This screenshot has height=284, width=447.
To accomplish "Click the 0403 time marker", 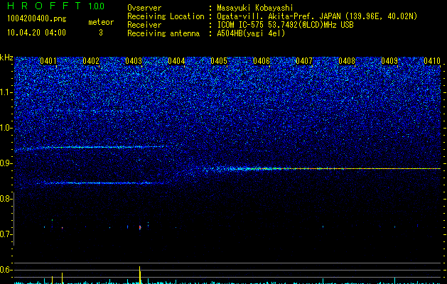I will tap(134, 61).
